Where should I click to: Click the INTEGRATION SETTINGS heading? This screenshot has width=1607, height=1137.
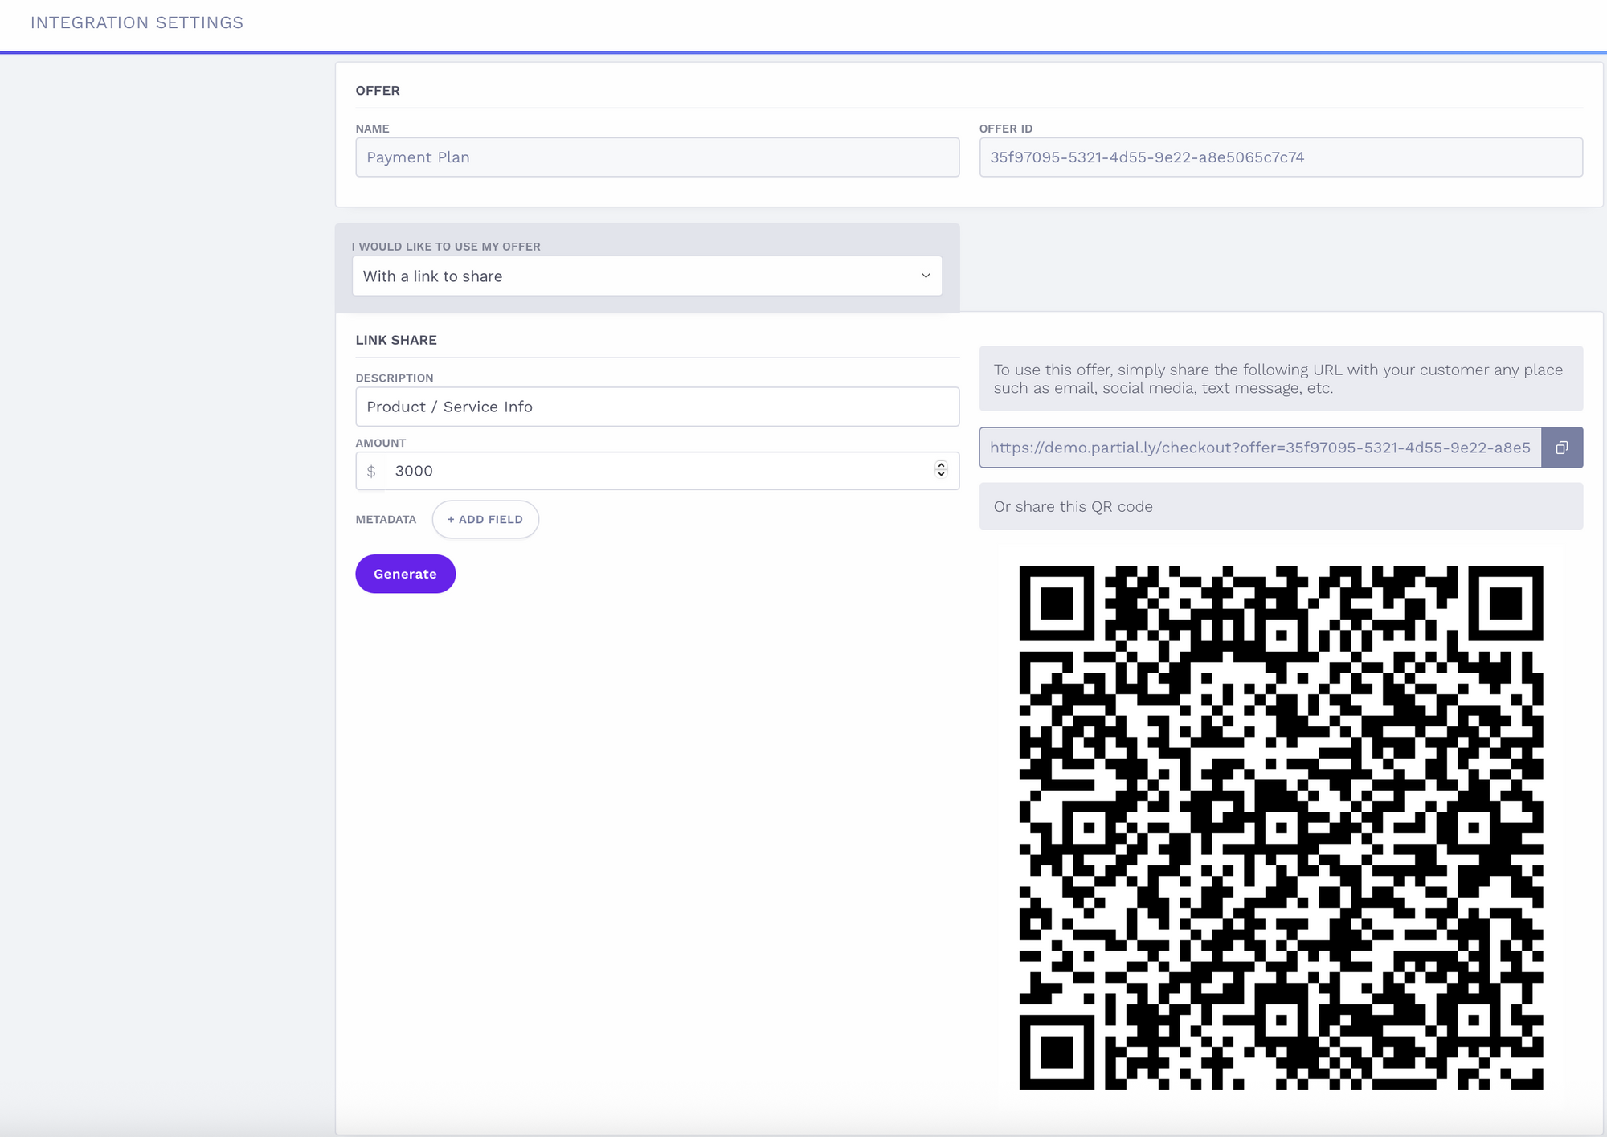[137, 22]
